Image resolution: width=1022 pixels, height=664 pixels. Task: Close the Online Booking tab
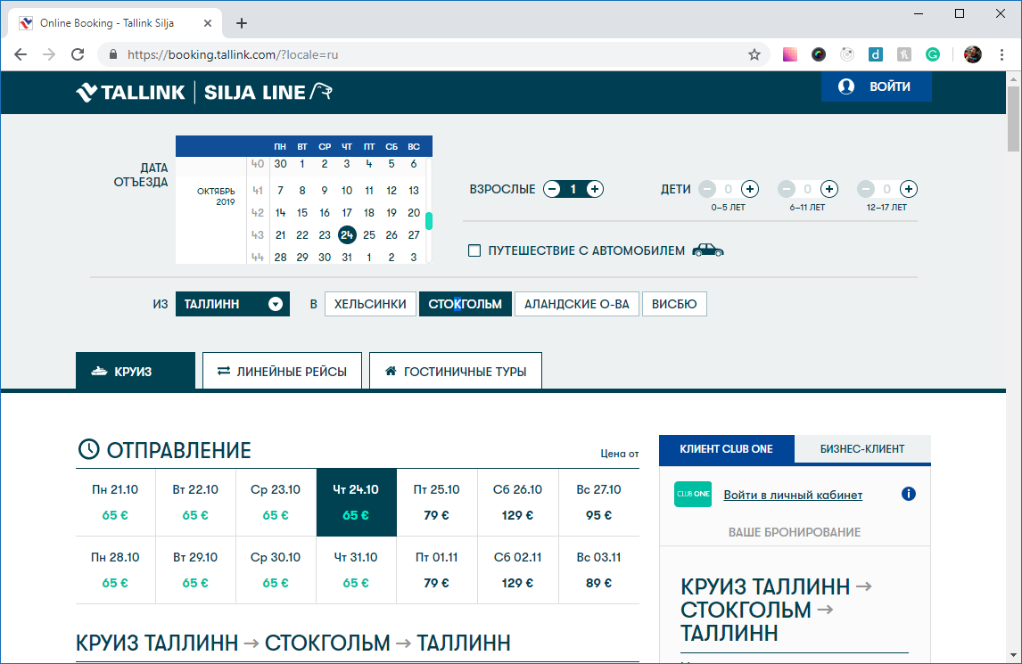(208, 23)
